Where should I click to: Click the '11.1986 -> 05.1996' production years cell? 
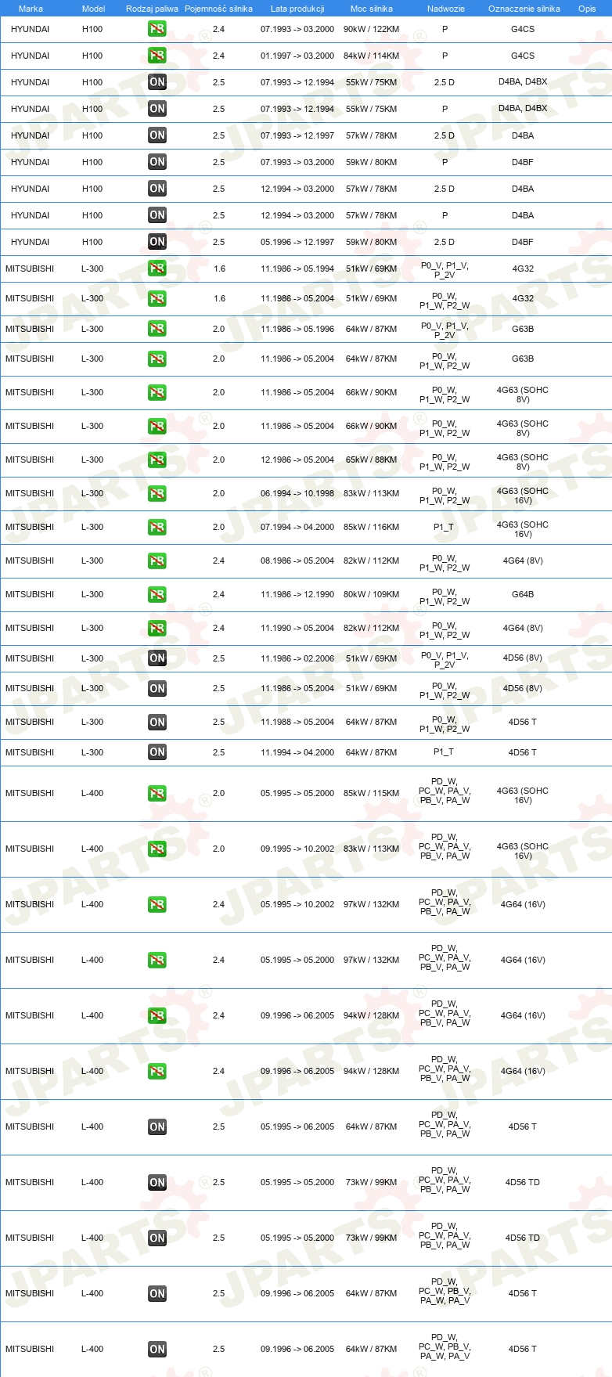click(297, 329)
